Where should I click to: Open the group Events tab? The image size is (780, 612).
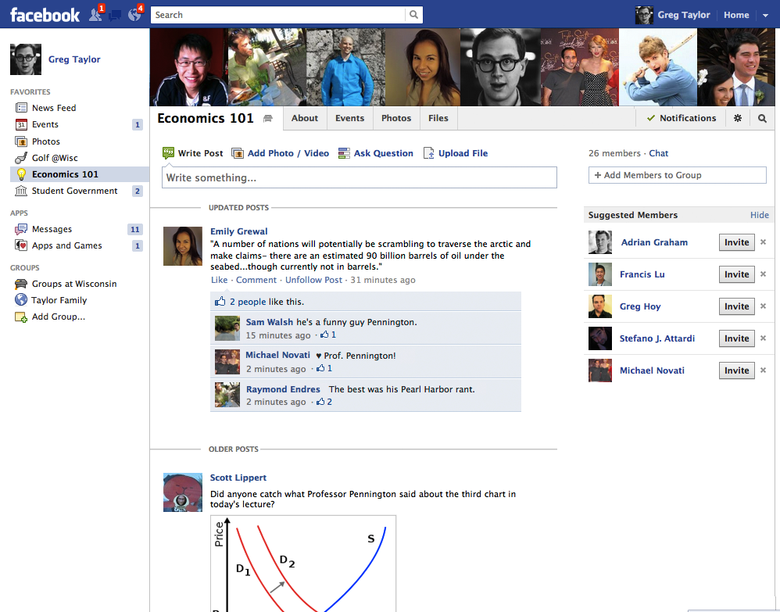click(x=349, y=119)
